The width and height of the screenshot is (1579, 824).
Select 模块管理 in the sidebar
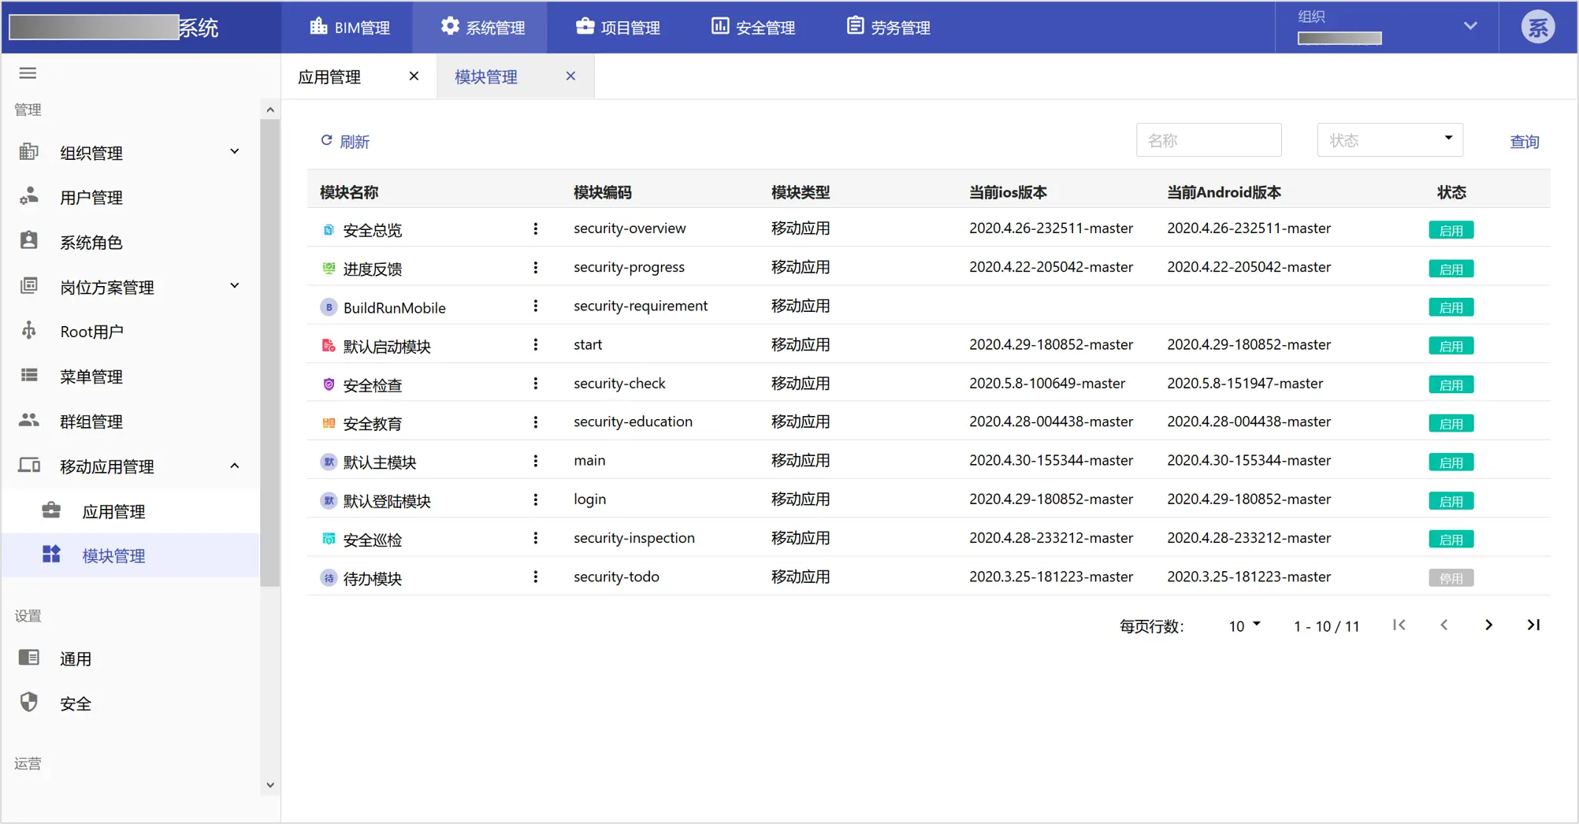tap(130, 555)
